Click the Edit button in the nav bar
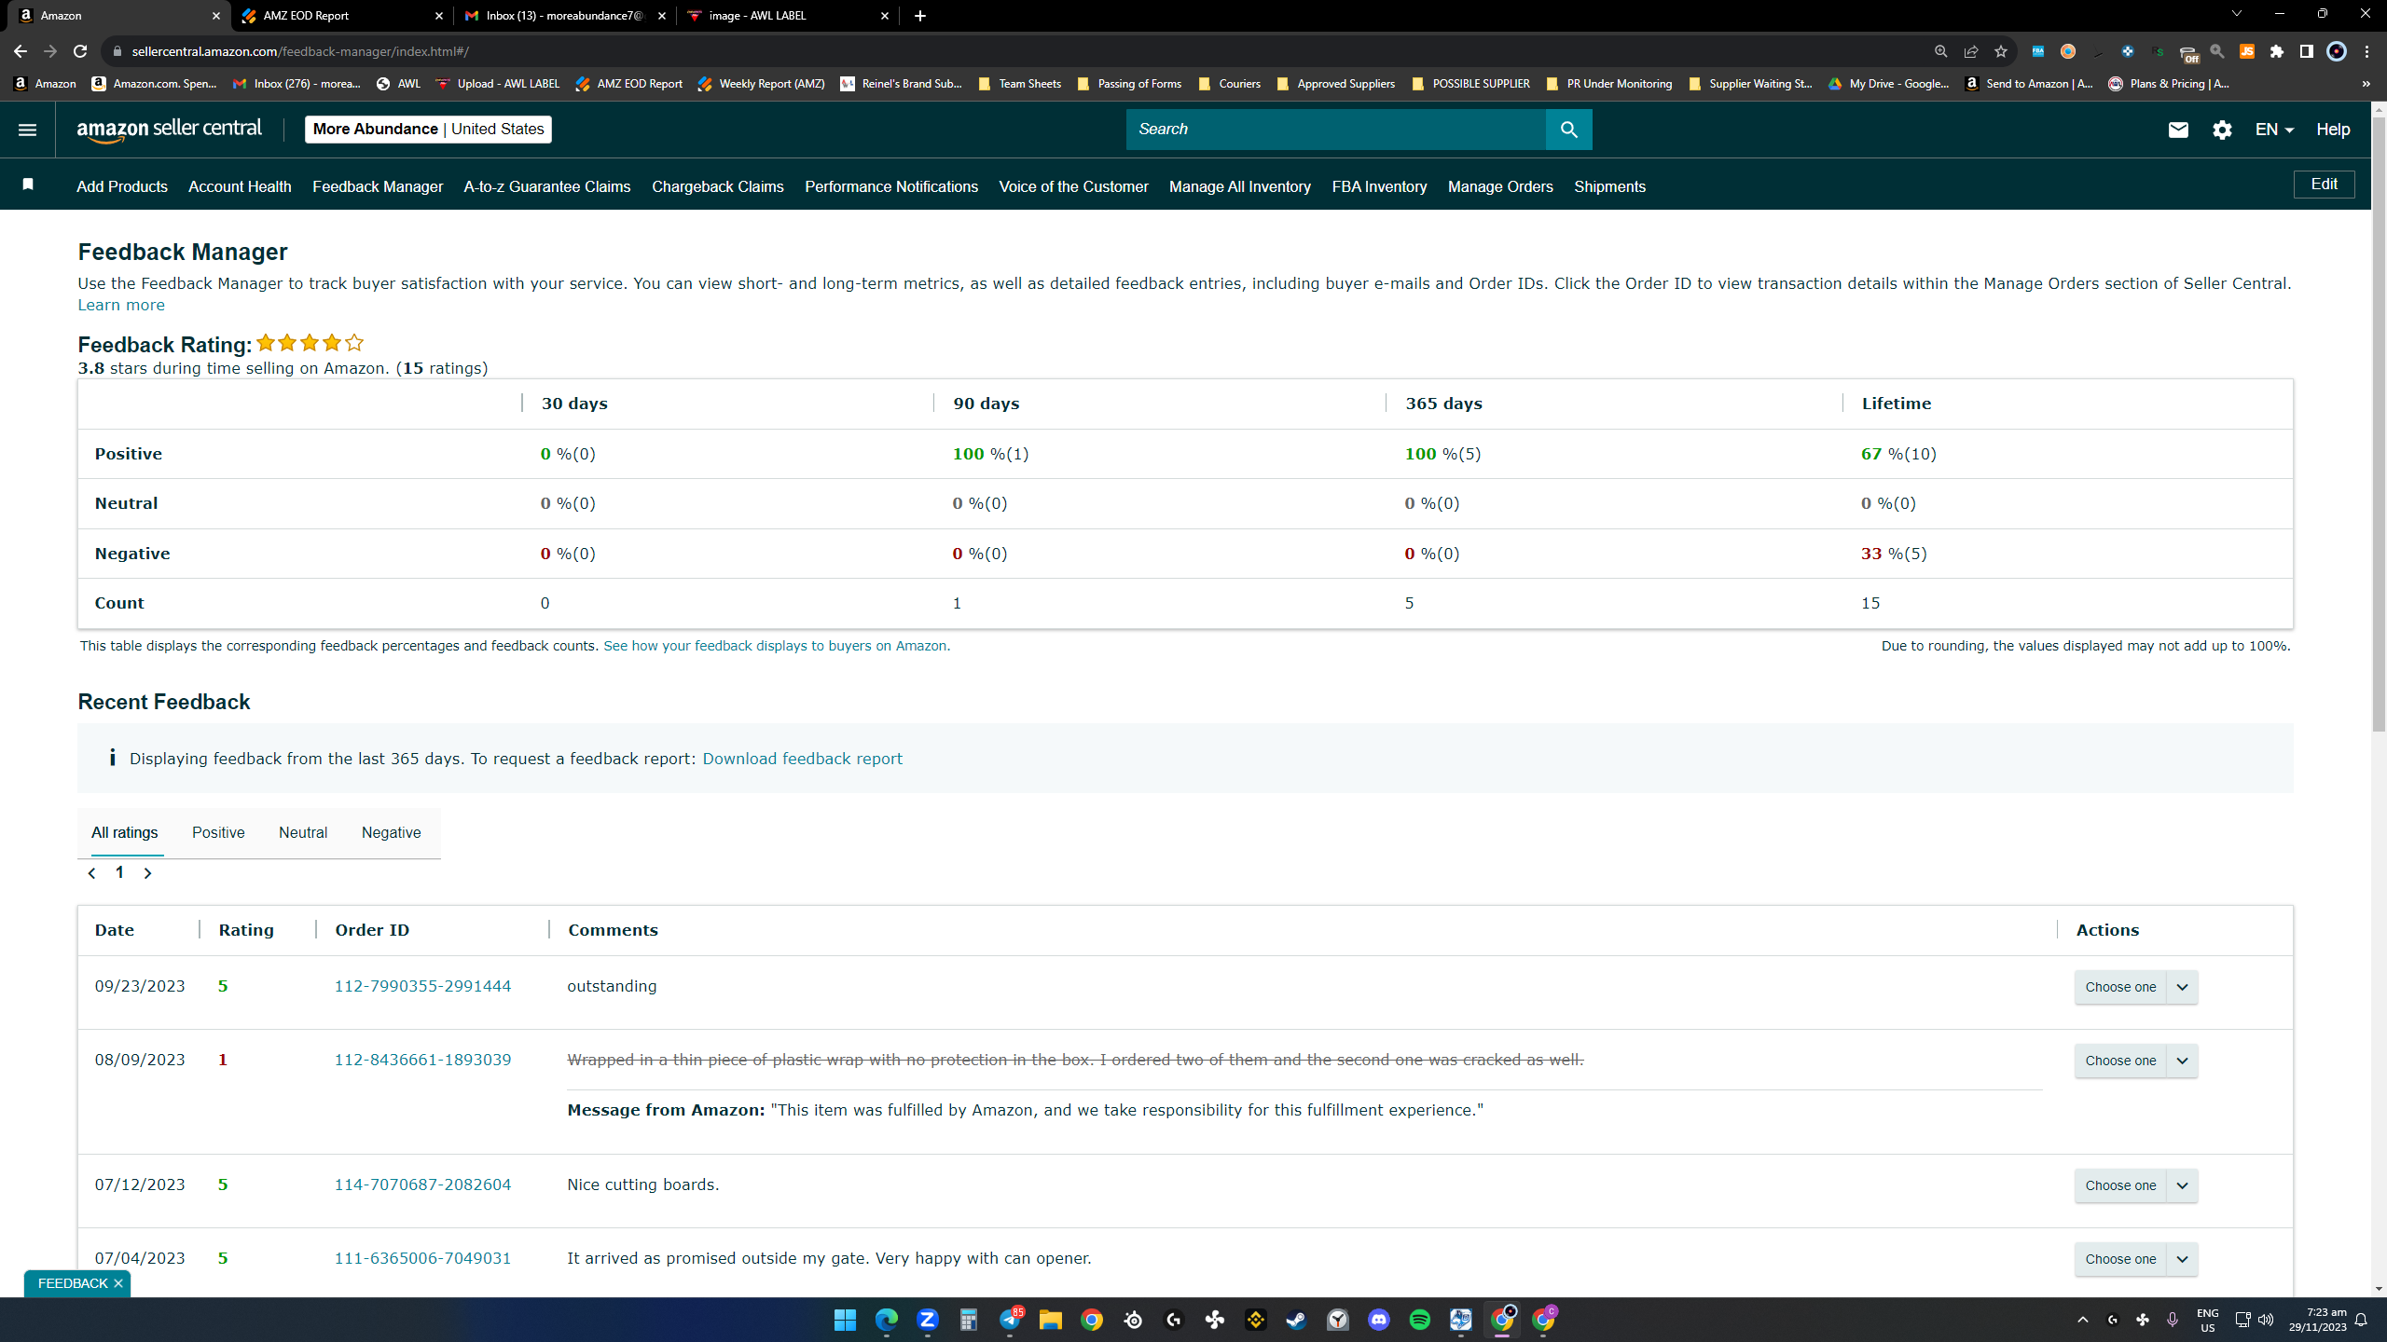 click(x=2324, y=185)
